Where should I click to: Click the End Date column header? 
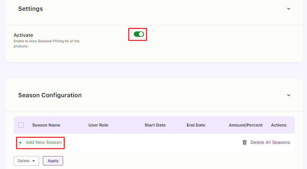(x=196, y=125)
